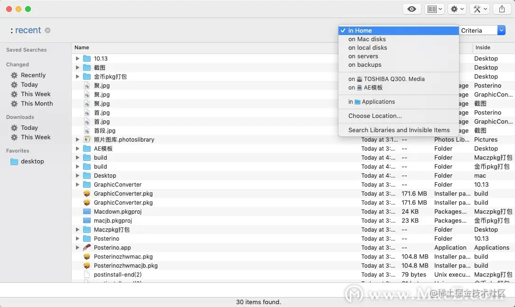Viewport: 515px width, 307px height.
Task: Click the Posterinozhwmac.pkg package icon
Action: (87, 256)
